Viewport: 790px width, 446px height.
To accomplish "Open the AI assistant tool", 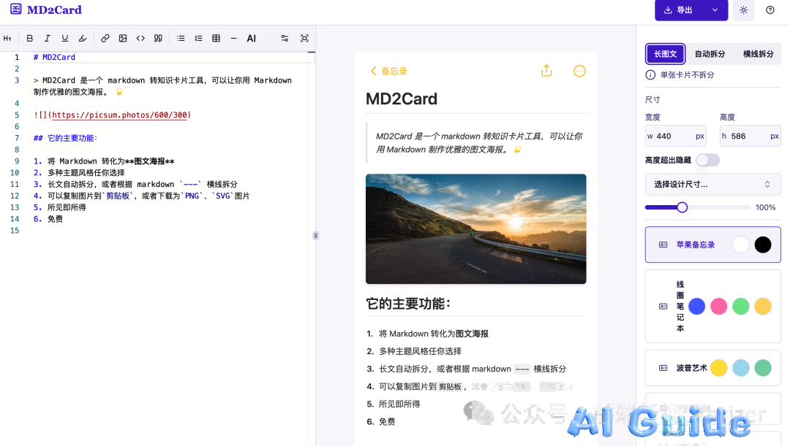I will coord(252,38).
